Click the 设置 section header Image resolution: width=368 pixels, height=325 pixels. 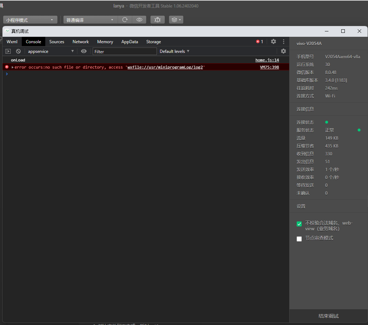[x=301, y=206]
